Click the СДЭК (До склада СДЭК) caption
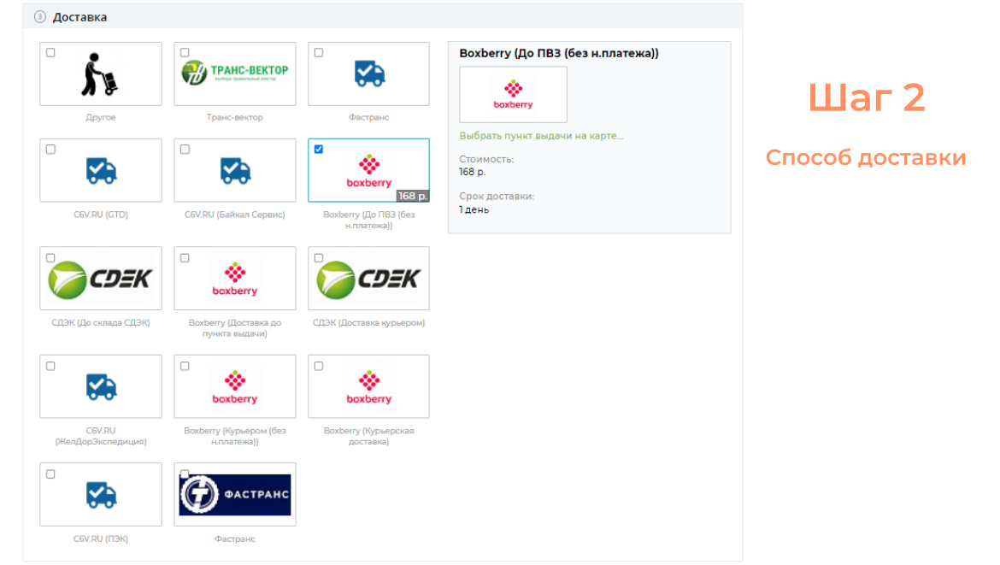The height and width of the screenshot is (565, 1000). 101,323
